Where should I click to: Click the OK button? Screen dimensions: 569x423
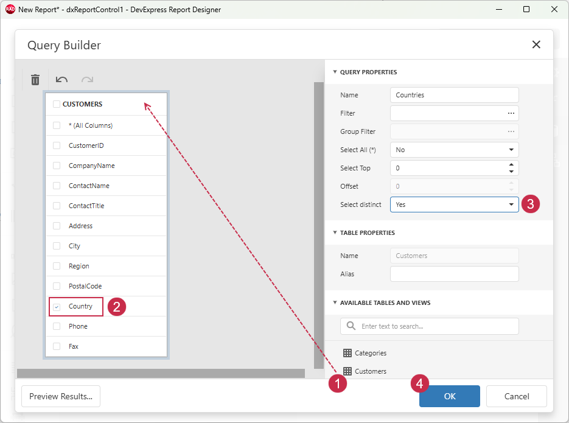450,396
